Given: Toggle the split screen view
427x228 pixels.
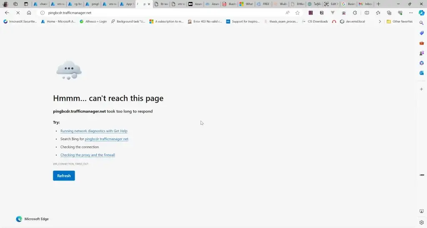Looking at the screenshot, I should pos(367,13).
